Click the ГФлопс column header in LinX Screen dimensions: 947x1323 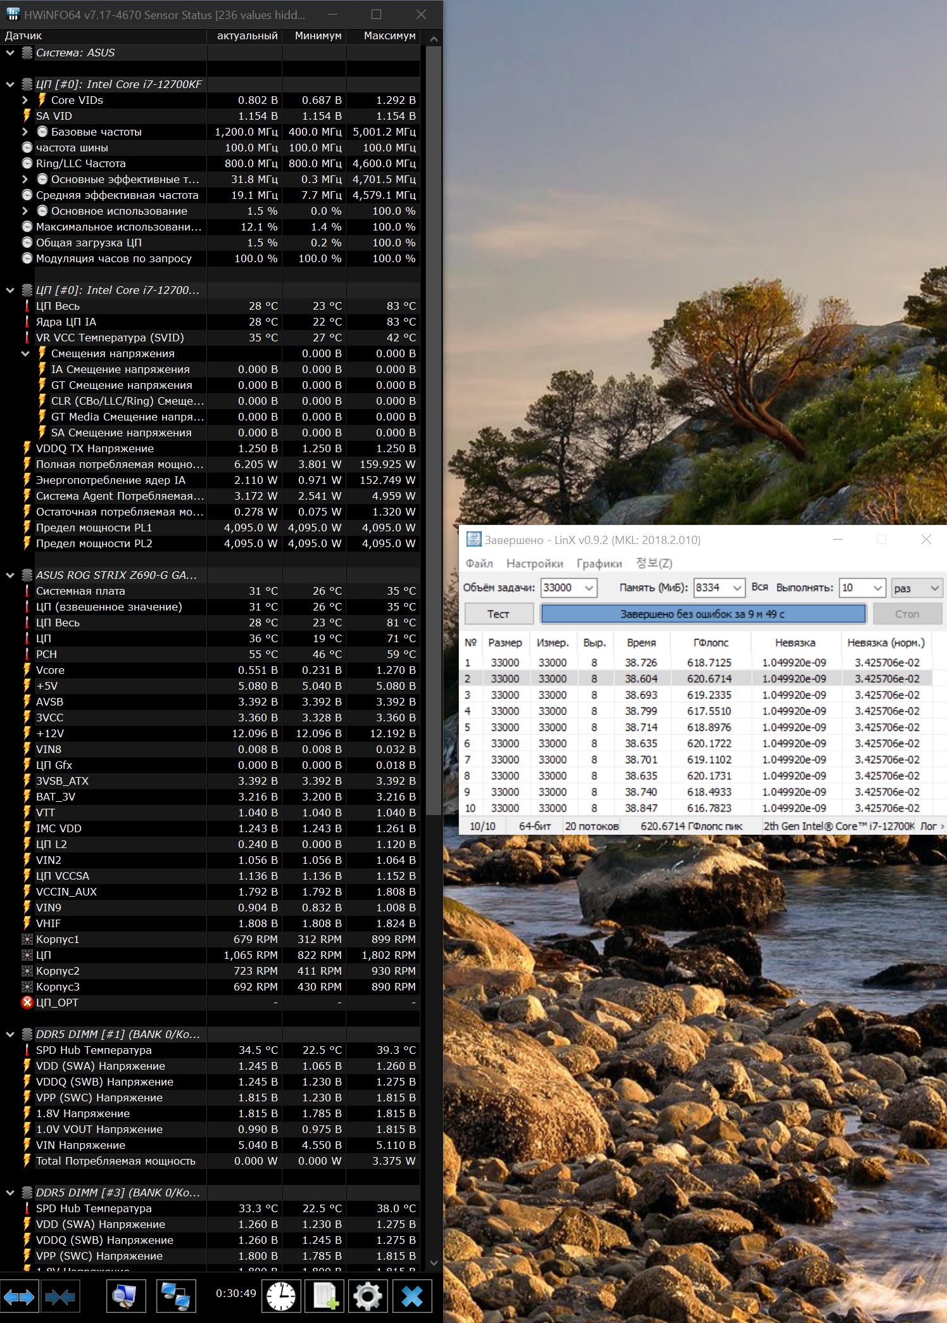(x=711, y=642)
